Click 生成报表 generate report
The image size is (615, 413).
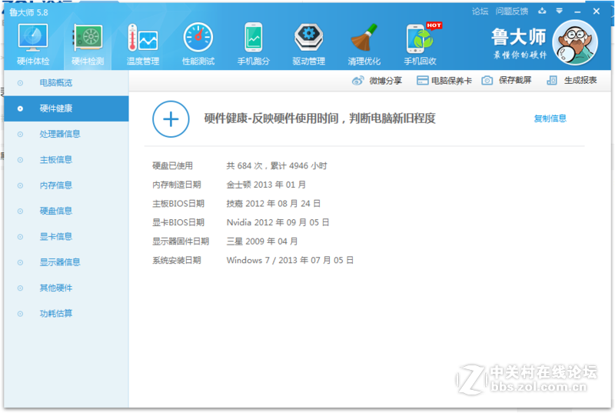pos(580,81)
